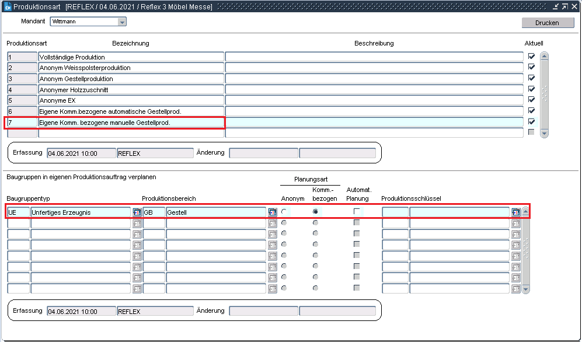The height and width of the screenshot is (342, 582).
Task: Click scroll-up arrow of Produktionsart list
Action: [544, 57]
